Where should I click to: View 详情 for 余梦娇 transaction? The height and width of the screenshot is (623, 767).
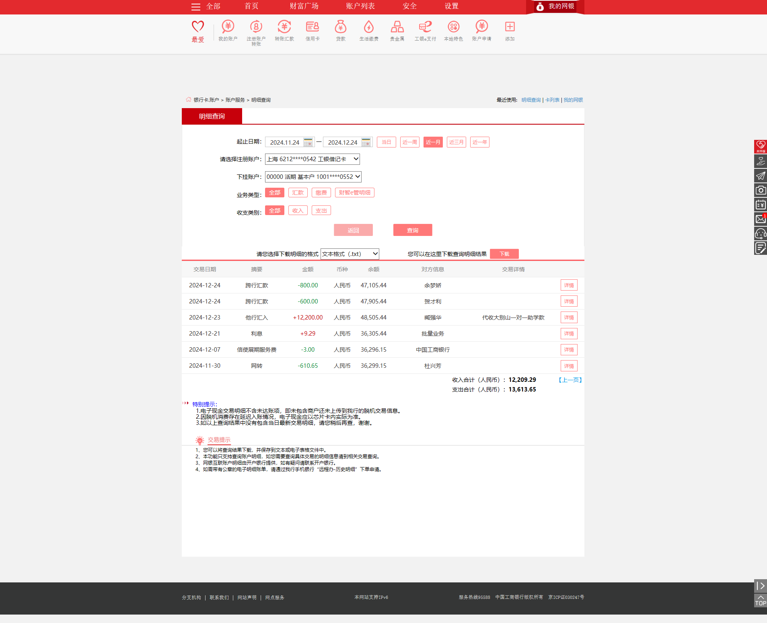569,285
